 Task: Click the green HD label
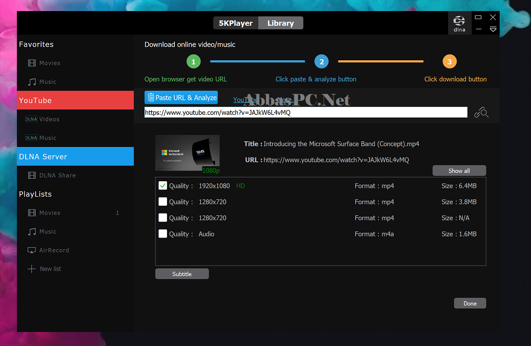[x=240, y=186]
